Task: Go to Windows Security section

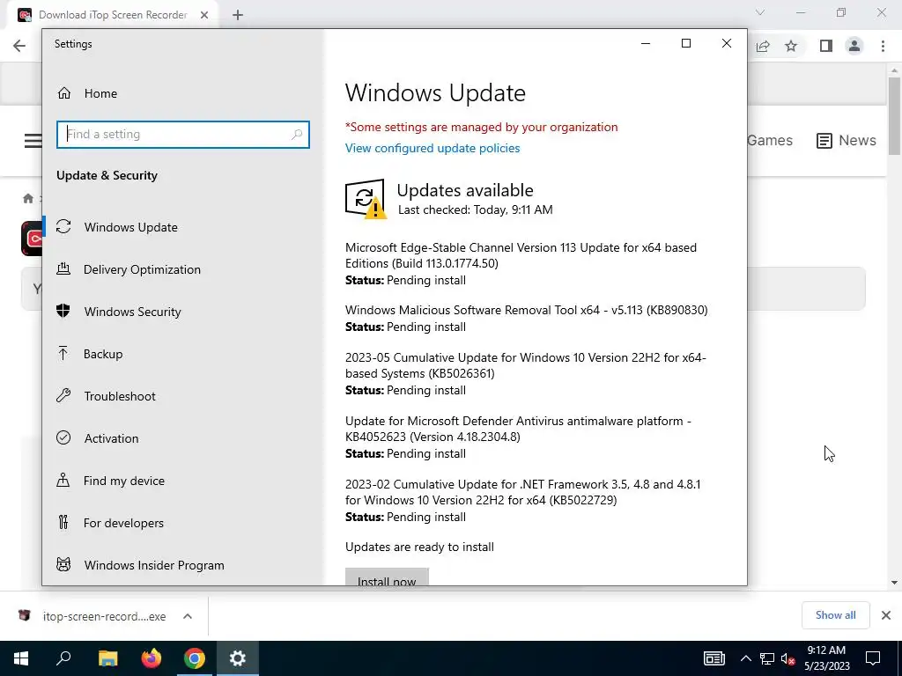Action: point(132,312)
